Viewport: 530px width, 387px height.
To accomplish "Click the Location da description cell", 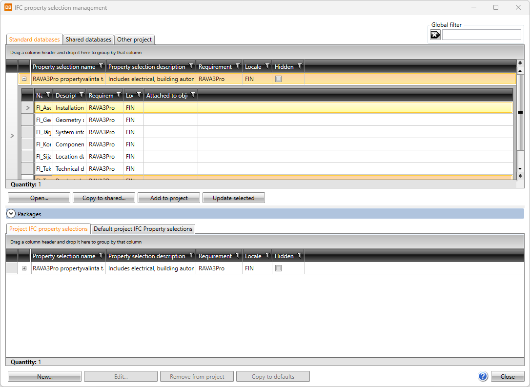I will coord(70,157).
